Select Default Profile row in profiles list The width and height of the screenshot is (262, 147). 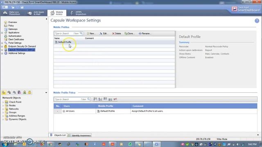114,42
